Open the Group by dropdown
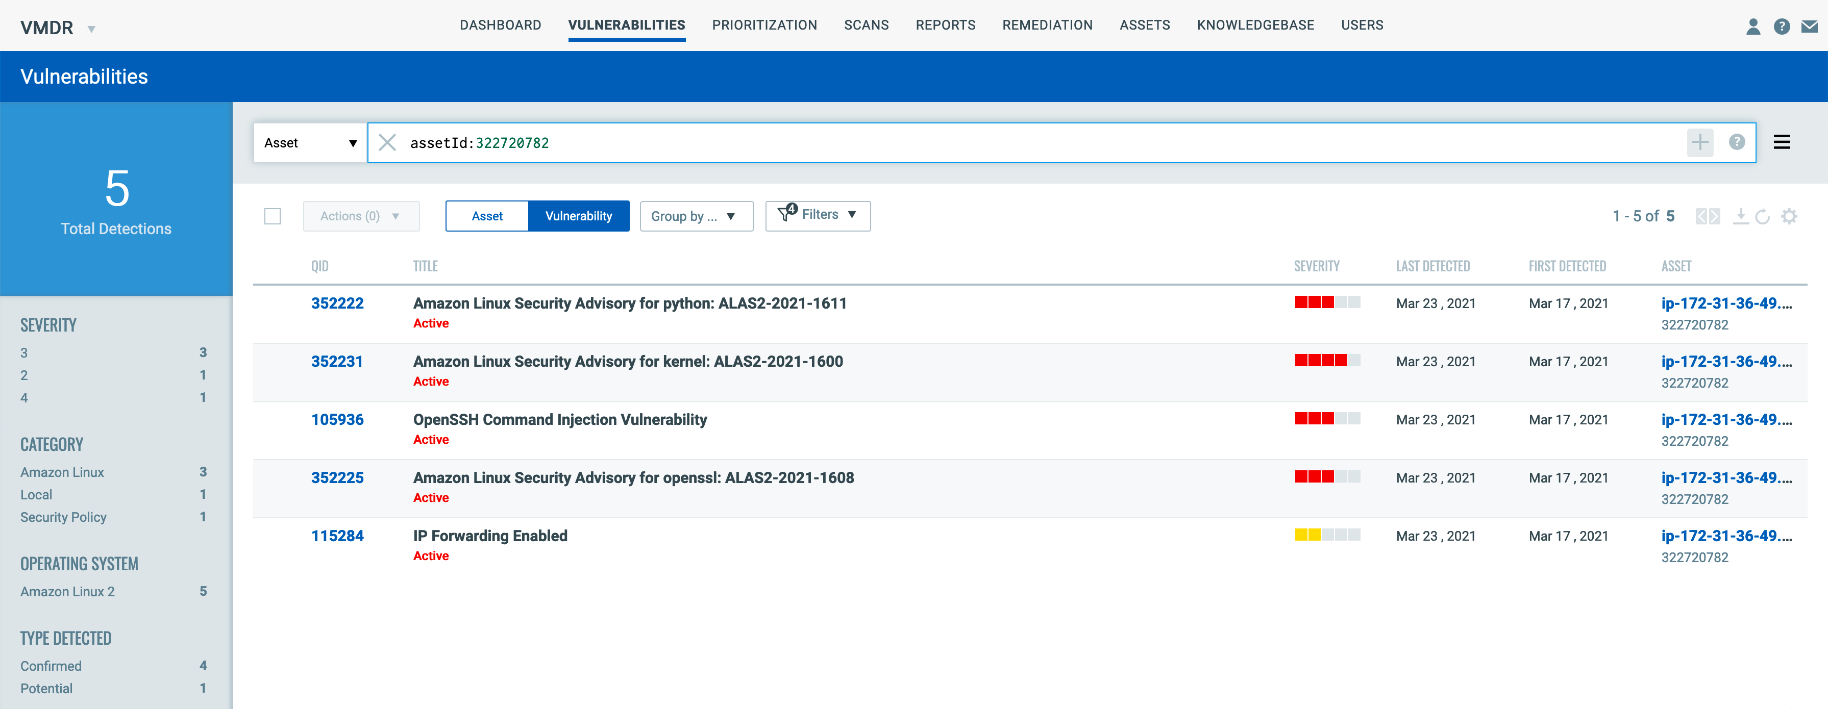 (x=696, y=216)
